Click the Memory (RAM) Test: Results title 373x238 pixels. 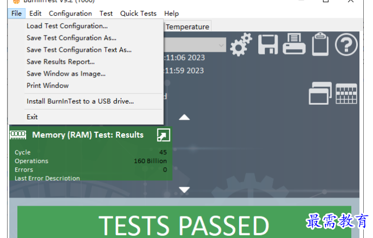pyautogui.click(x=88, y=135)
